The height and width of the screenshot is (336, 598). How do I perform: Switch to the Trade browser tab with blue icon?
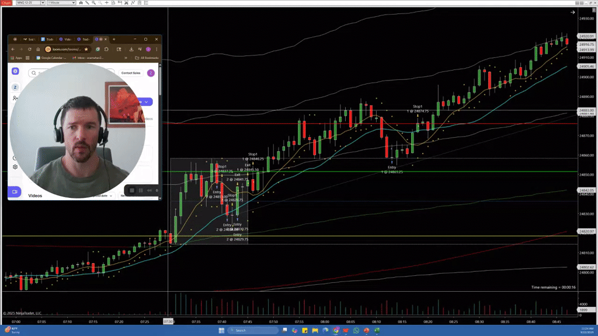click(47, 39)
